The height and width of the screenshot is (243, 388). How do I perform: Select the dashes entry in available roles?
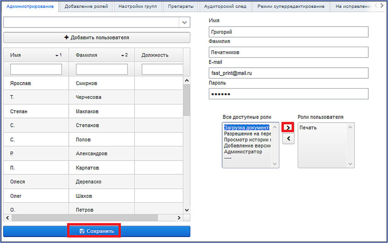pos(228,158)
